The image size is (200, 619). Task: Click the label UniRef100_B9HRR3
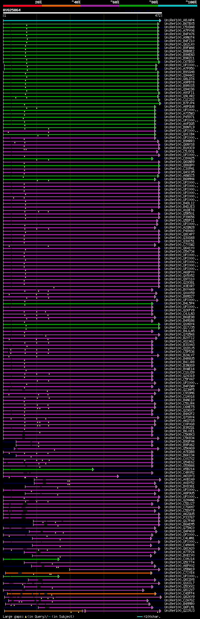179,141
